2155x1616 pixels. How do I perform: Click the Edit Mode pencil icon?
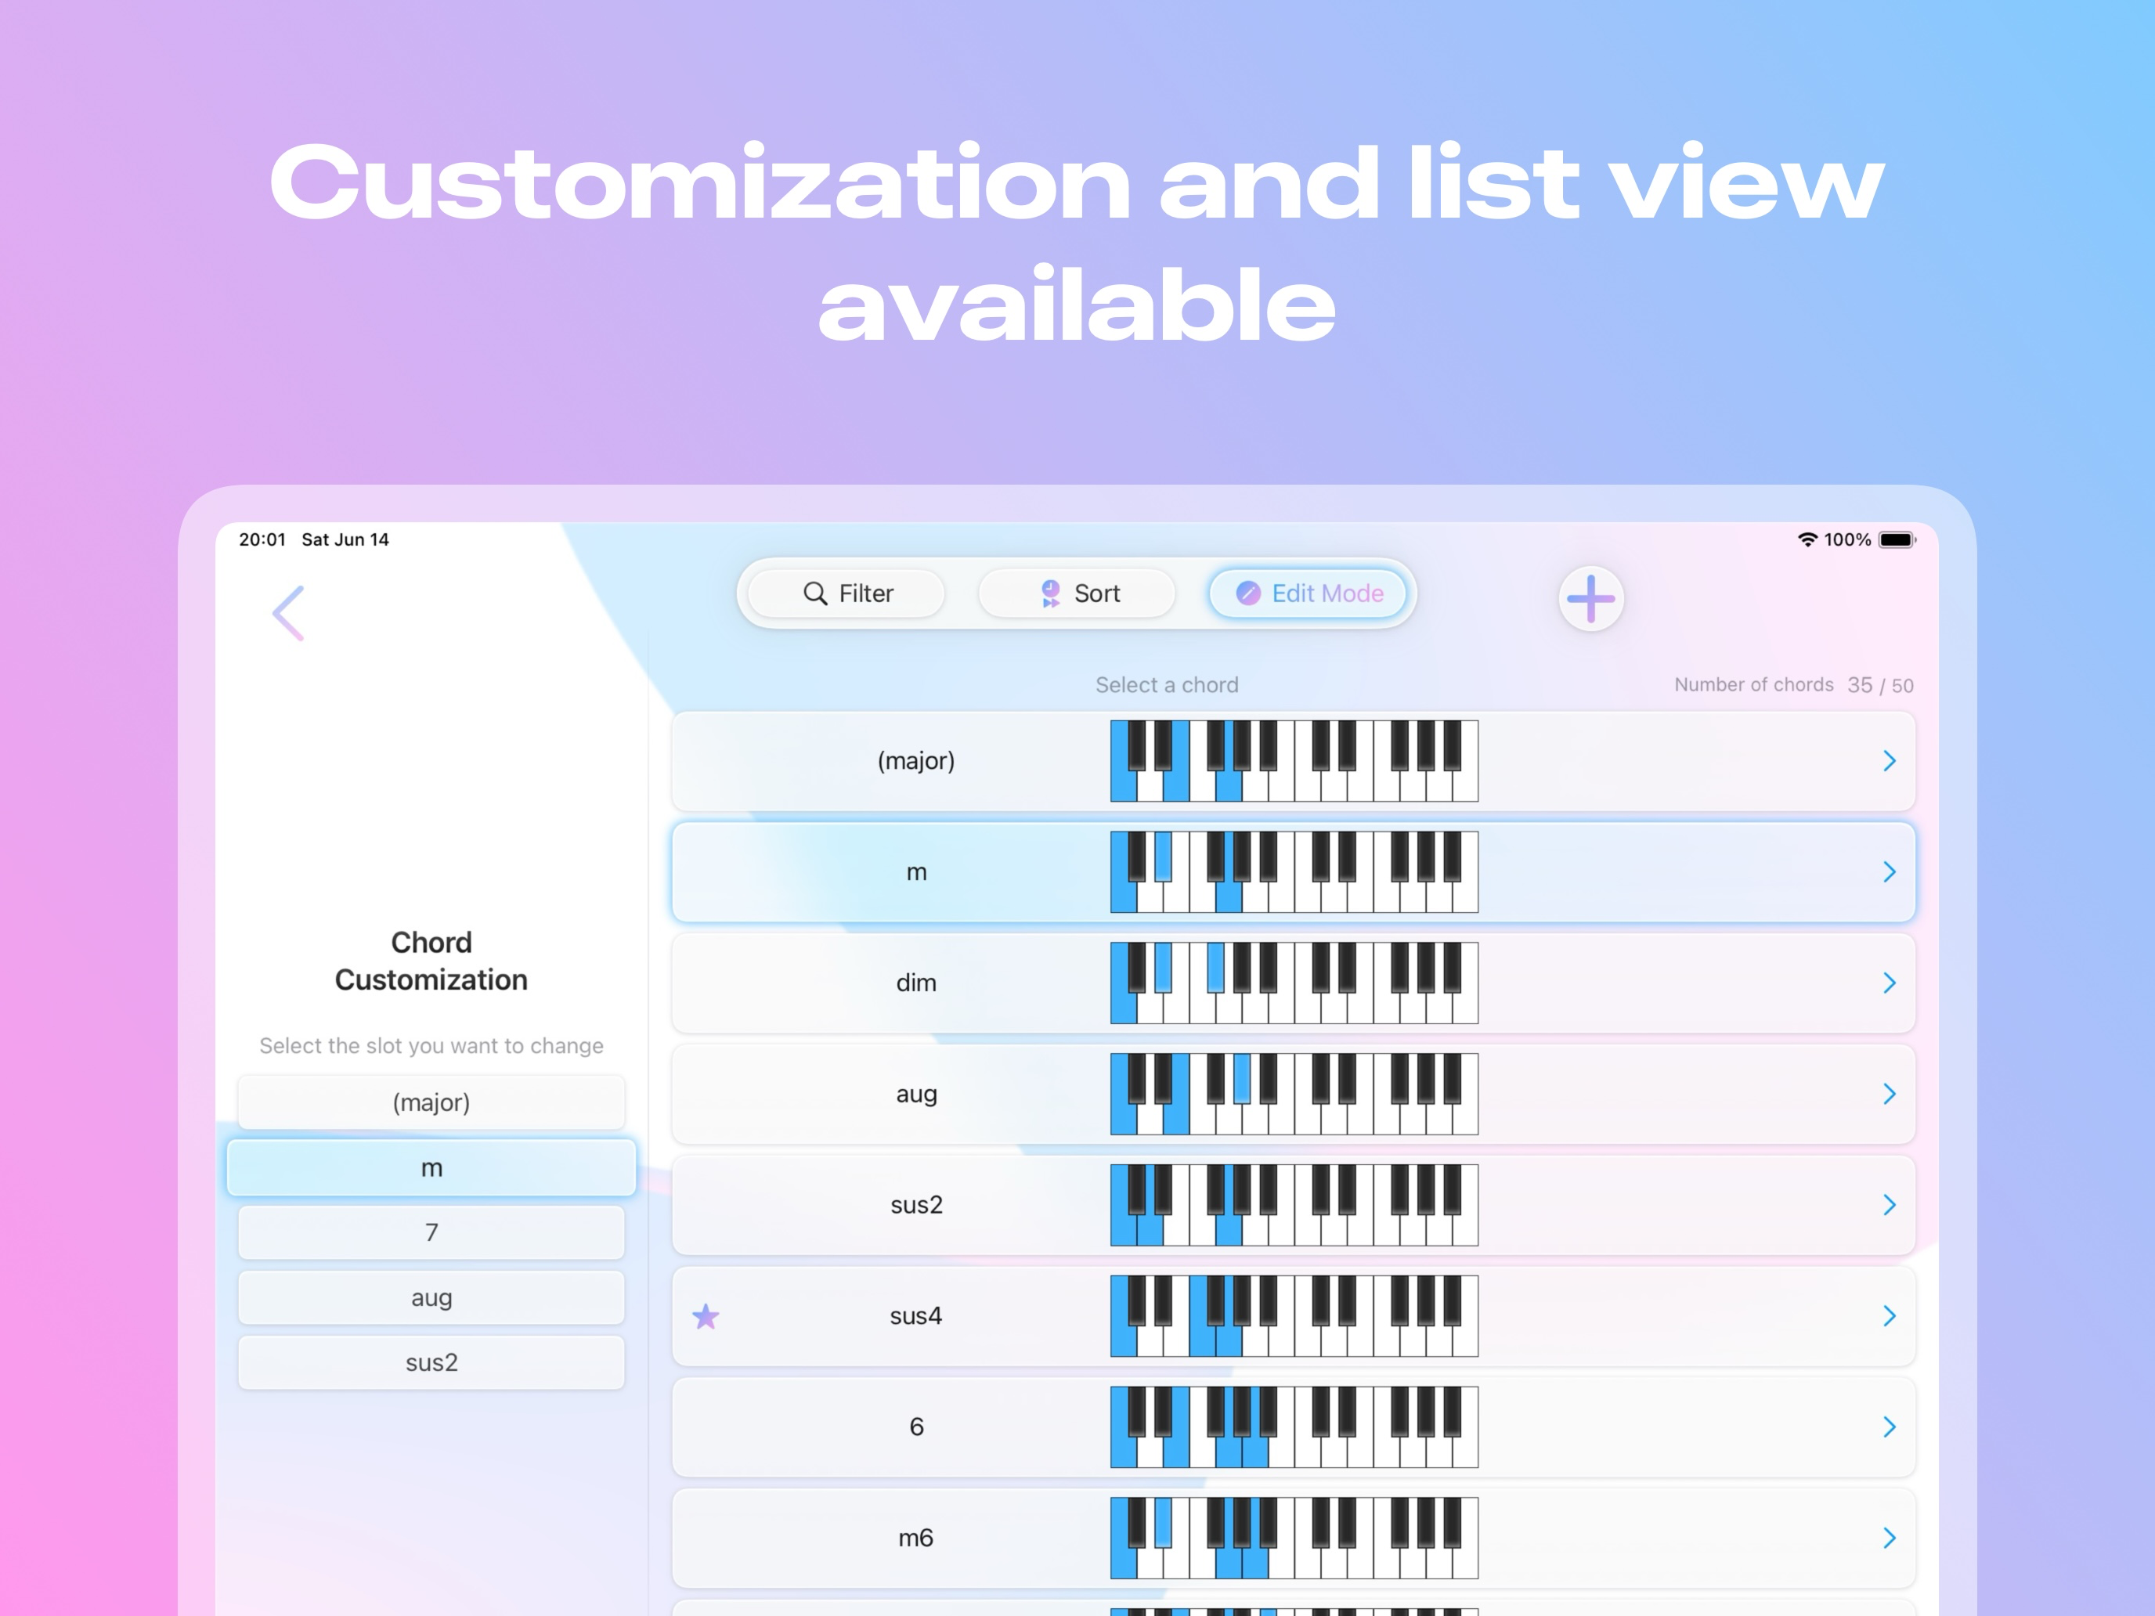point(1248,593)
